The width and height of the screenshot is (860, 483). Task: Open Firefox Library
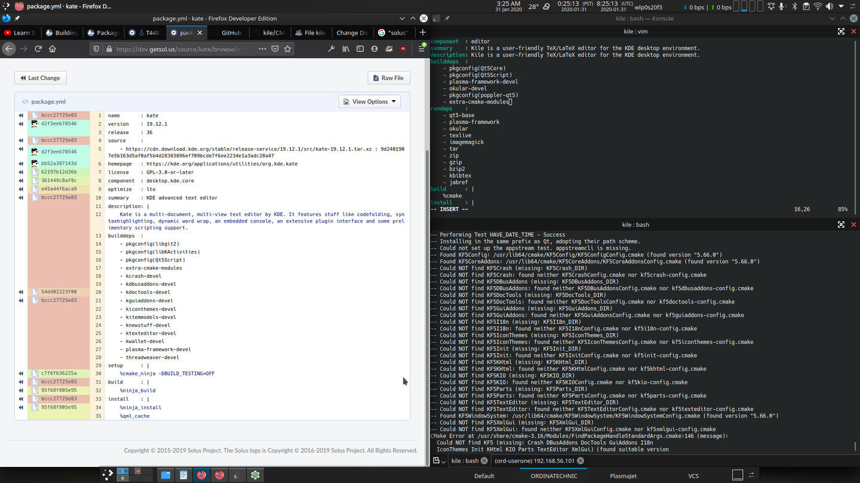[x=346, y=49]
